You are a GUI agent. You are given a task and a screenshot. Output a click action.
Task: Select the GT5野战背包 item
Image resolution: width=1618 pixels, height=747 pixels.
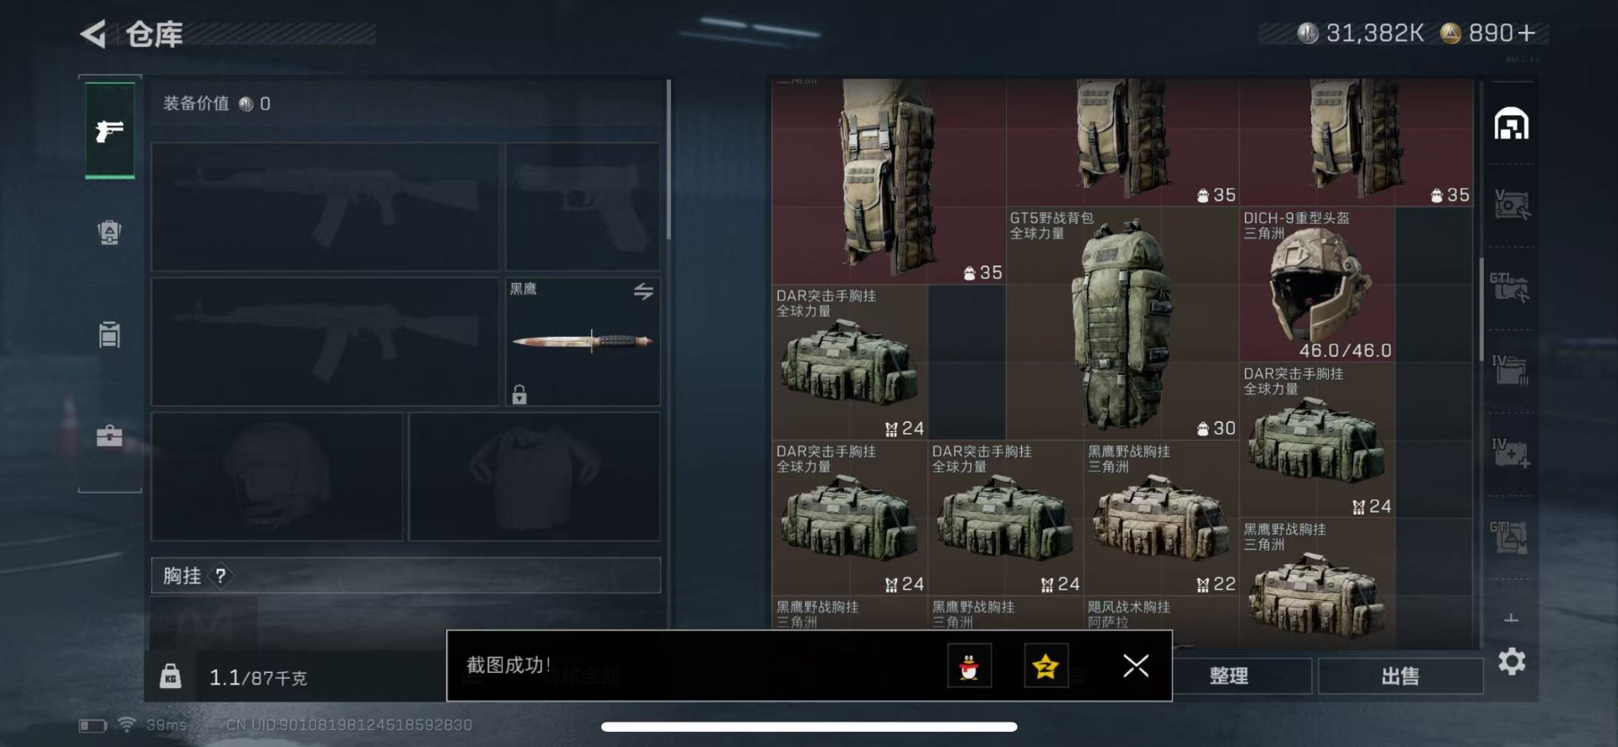coord(1122,323)
